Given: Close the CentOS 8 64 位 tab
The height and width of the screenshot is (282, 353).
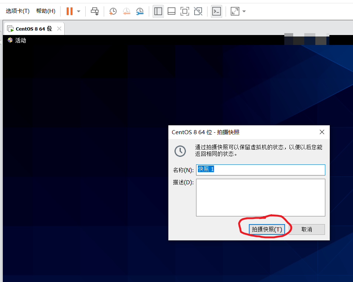Looking at the screenshot, I should [59, 29].
